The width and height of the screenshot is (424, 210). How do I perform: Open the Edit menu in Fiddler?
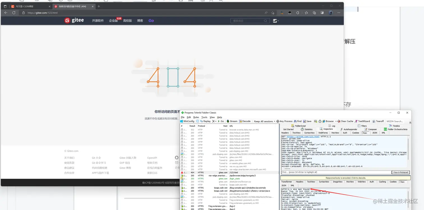click(x=189, y=117)
